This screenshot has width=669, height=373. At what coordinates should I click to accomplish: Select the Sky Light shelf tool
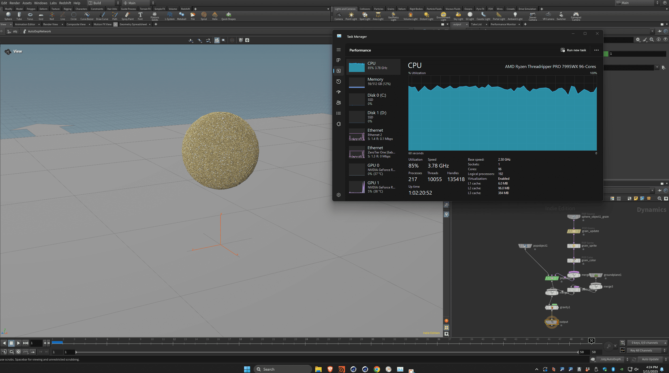[x=458, y=16]
